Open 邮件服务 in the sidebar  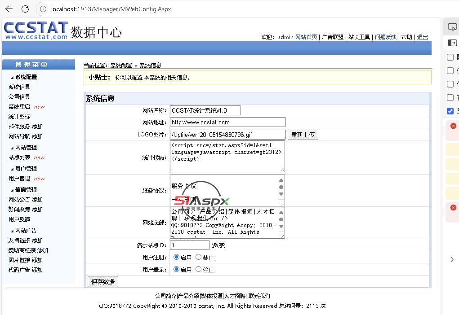click(x=19, y=127)
